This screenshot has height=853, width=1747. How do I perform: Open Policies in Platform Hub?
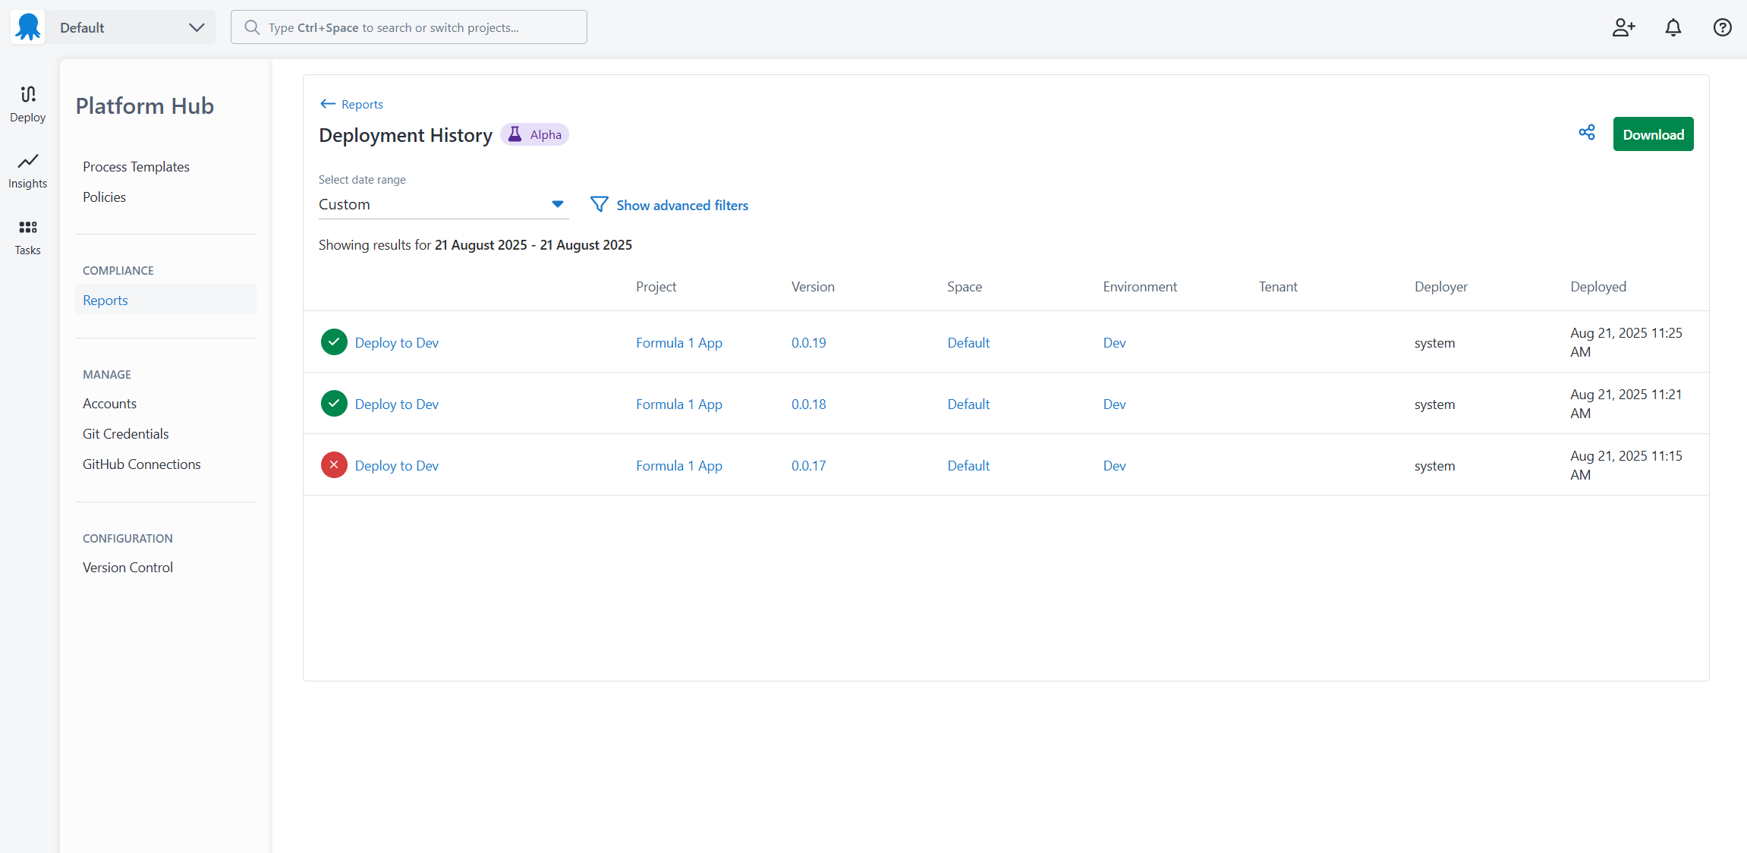pyautogui.click(x=104, y=197)
